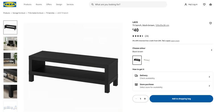The width and height of the screenshot is (218, 112).
Task: Expand the Choose colour chevron
Action: click(211, 50)
